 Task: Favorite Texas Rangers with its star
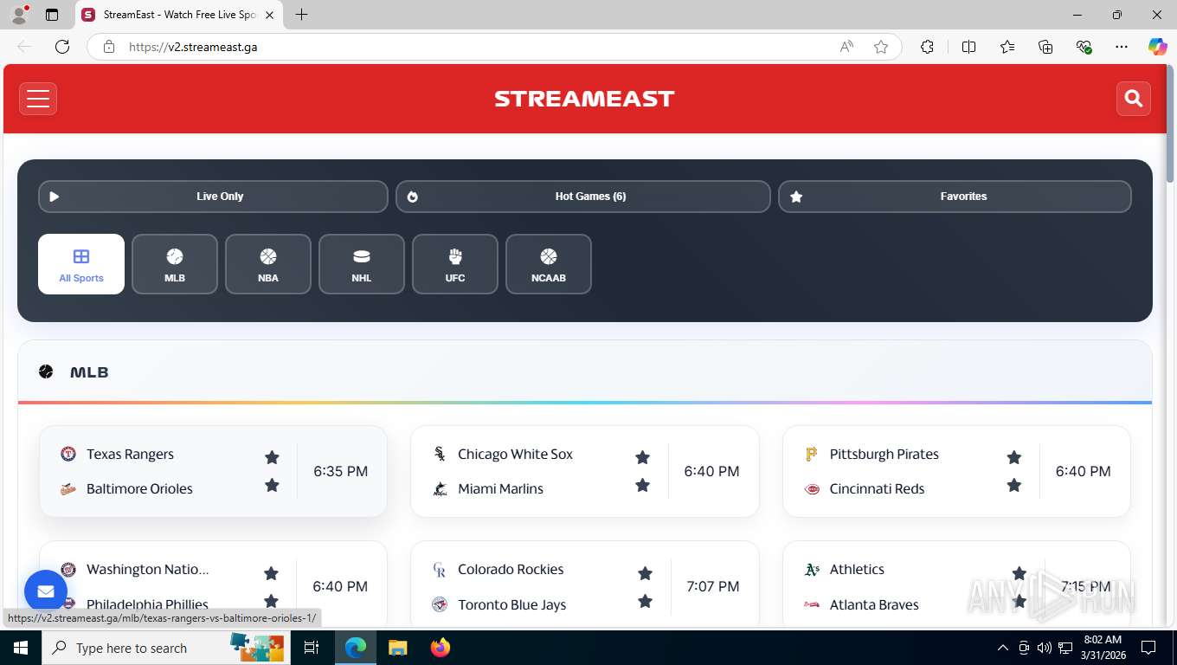272,457
